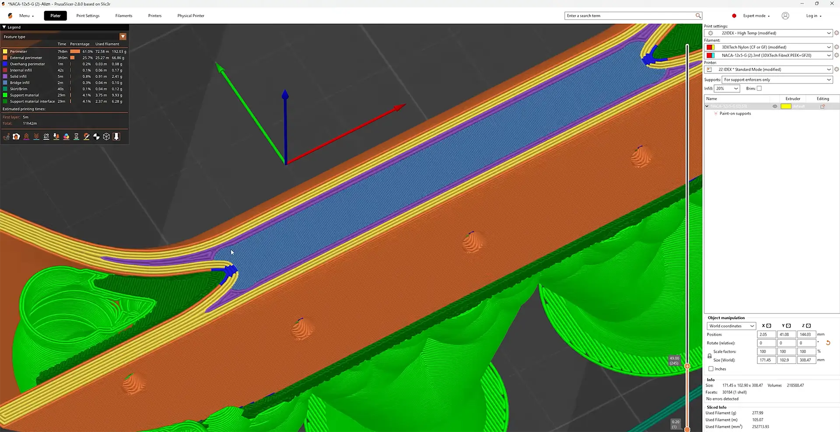Toggle color changes visibility icon

click(66, 137)
